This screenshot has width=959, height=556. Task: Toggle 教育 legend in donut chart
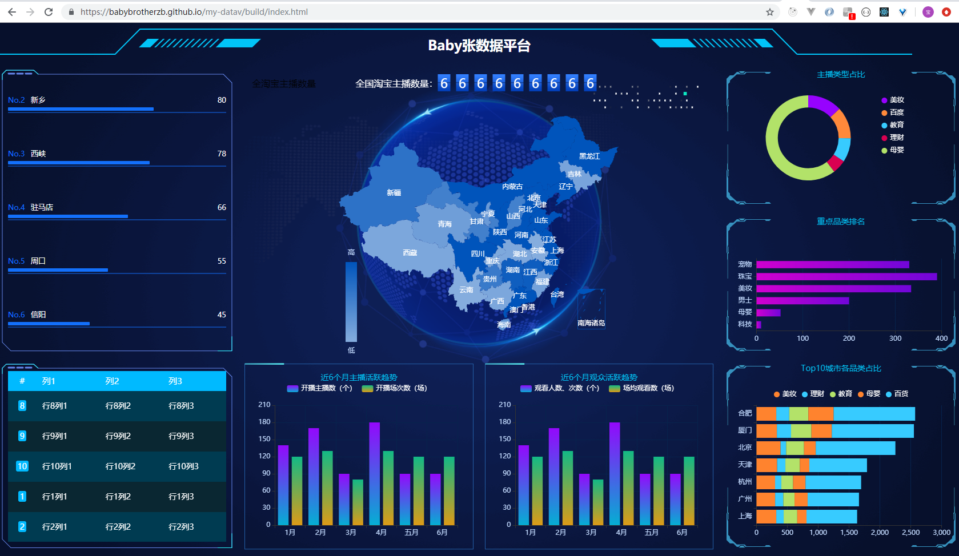pyautogui.click(x=893, y=125)
